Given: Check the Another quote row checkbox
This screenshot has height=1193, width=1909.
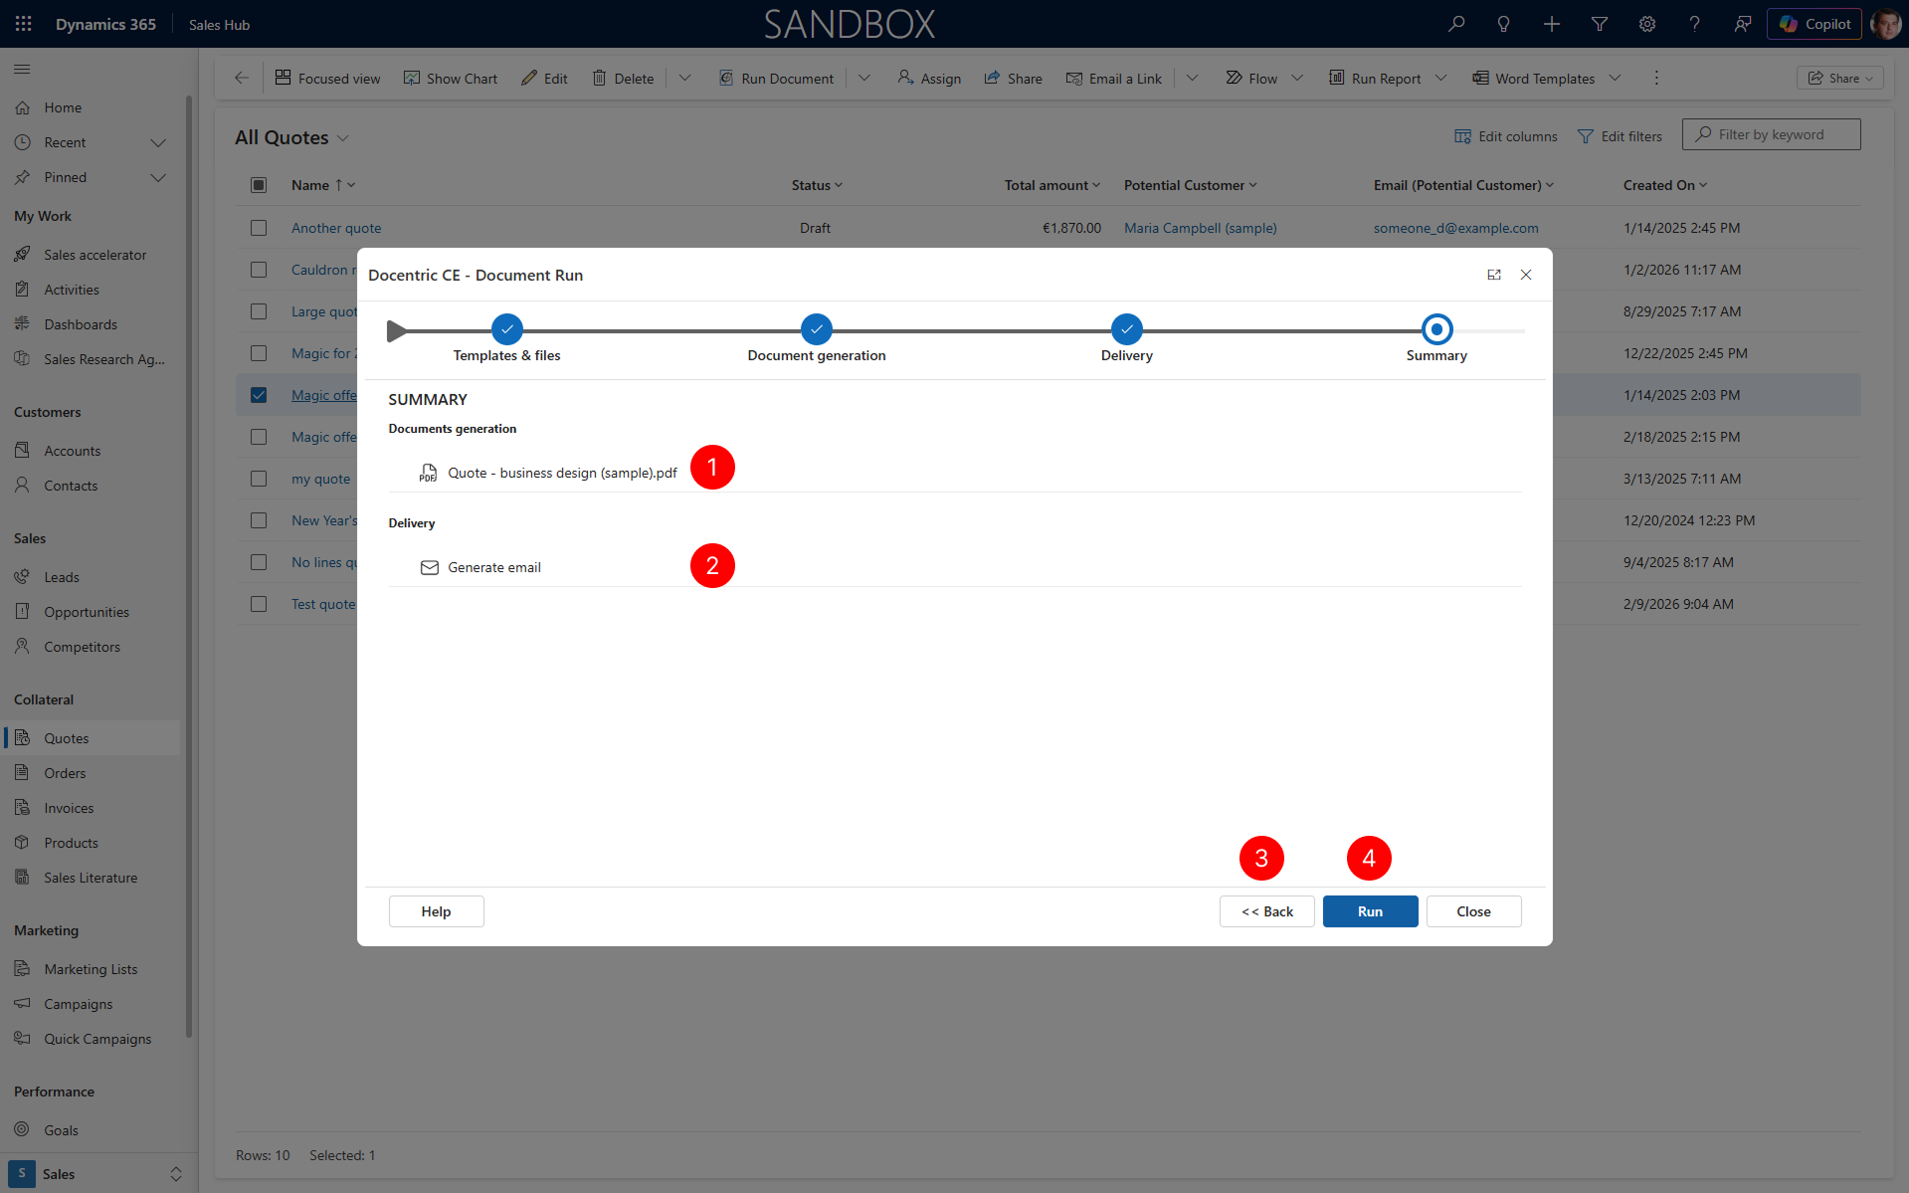Looking at the screenshot, I should coord(259,228).
